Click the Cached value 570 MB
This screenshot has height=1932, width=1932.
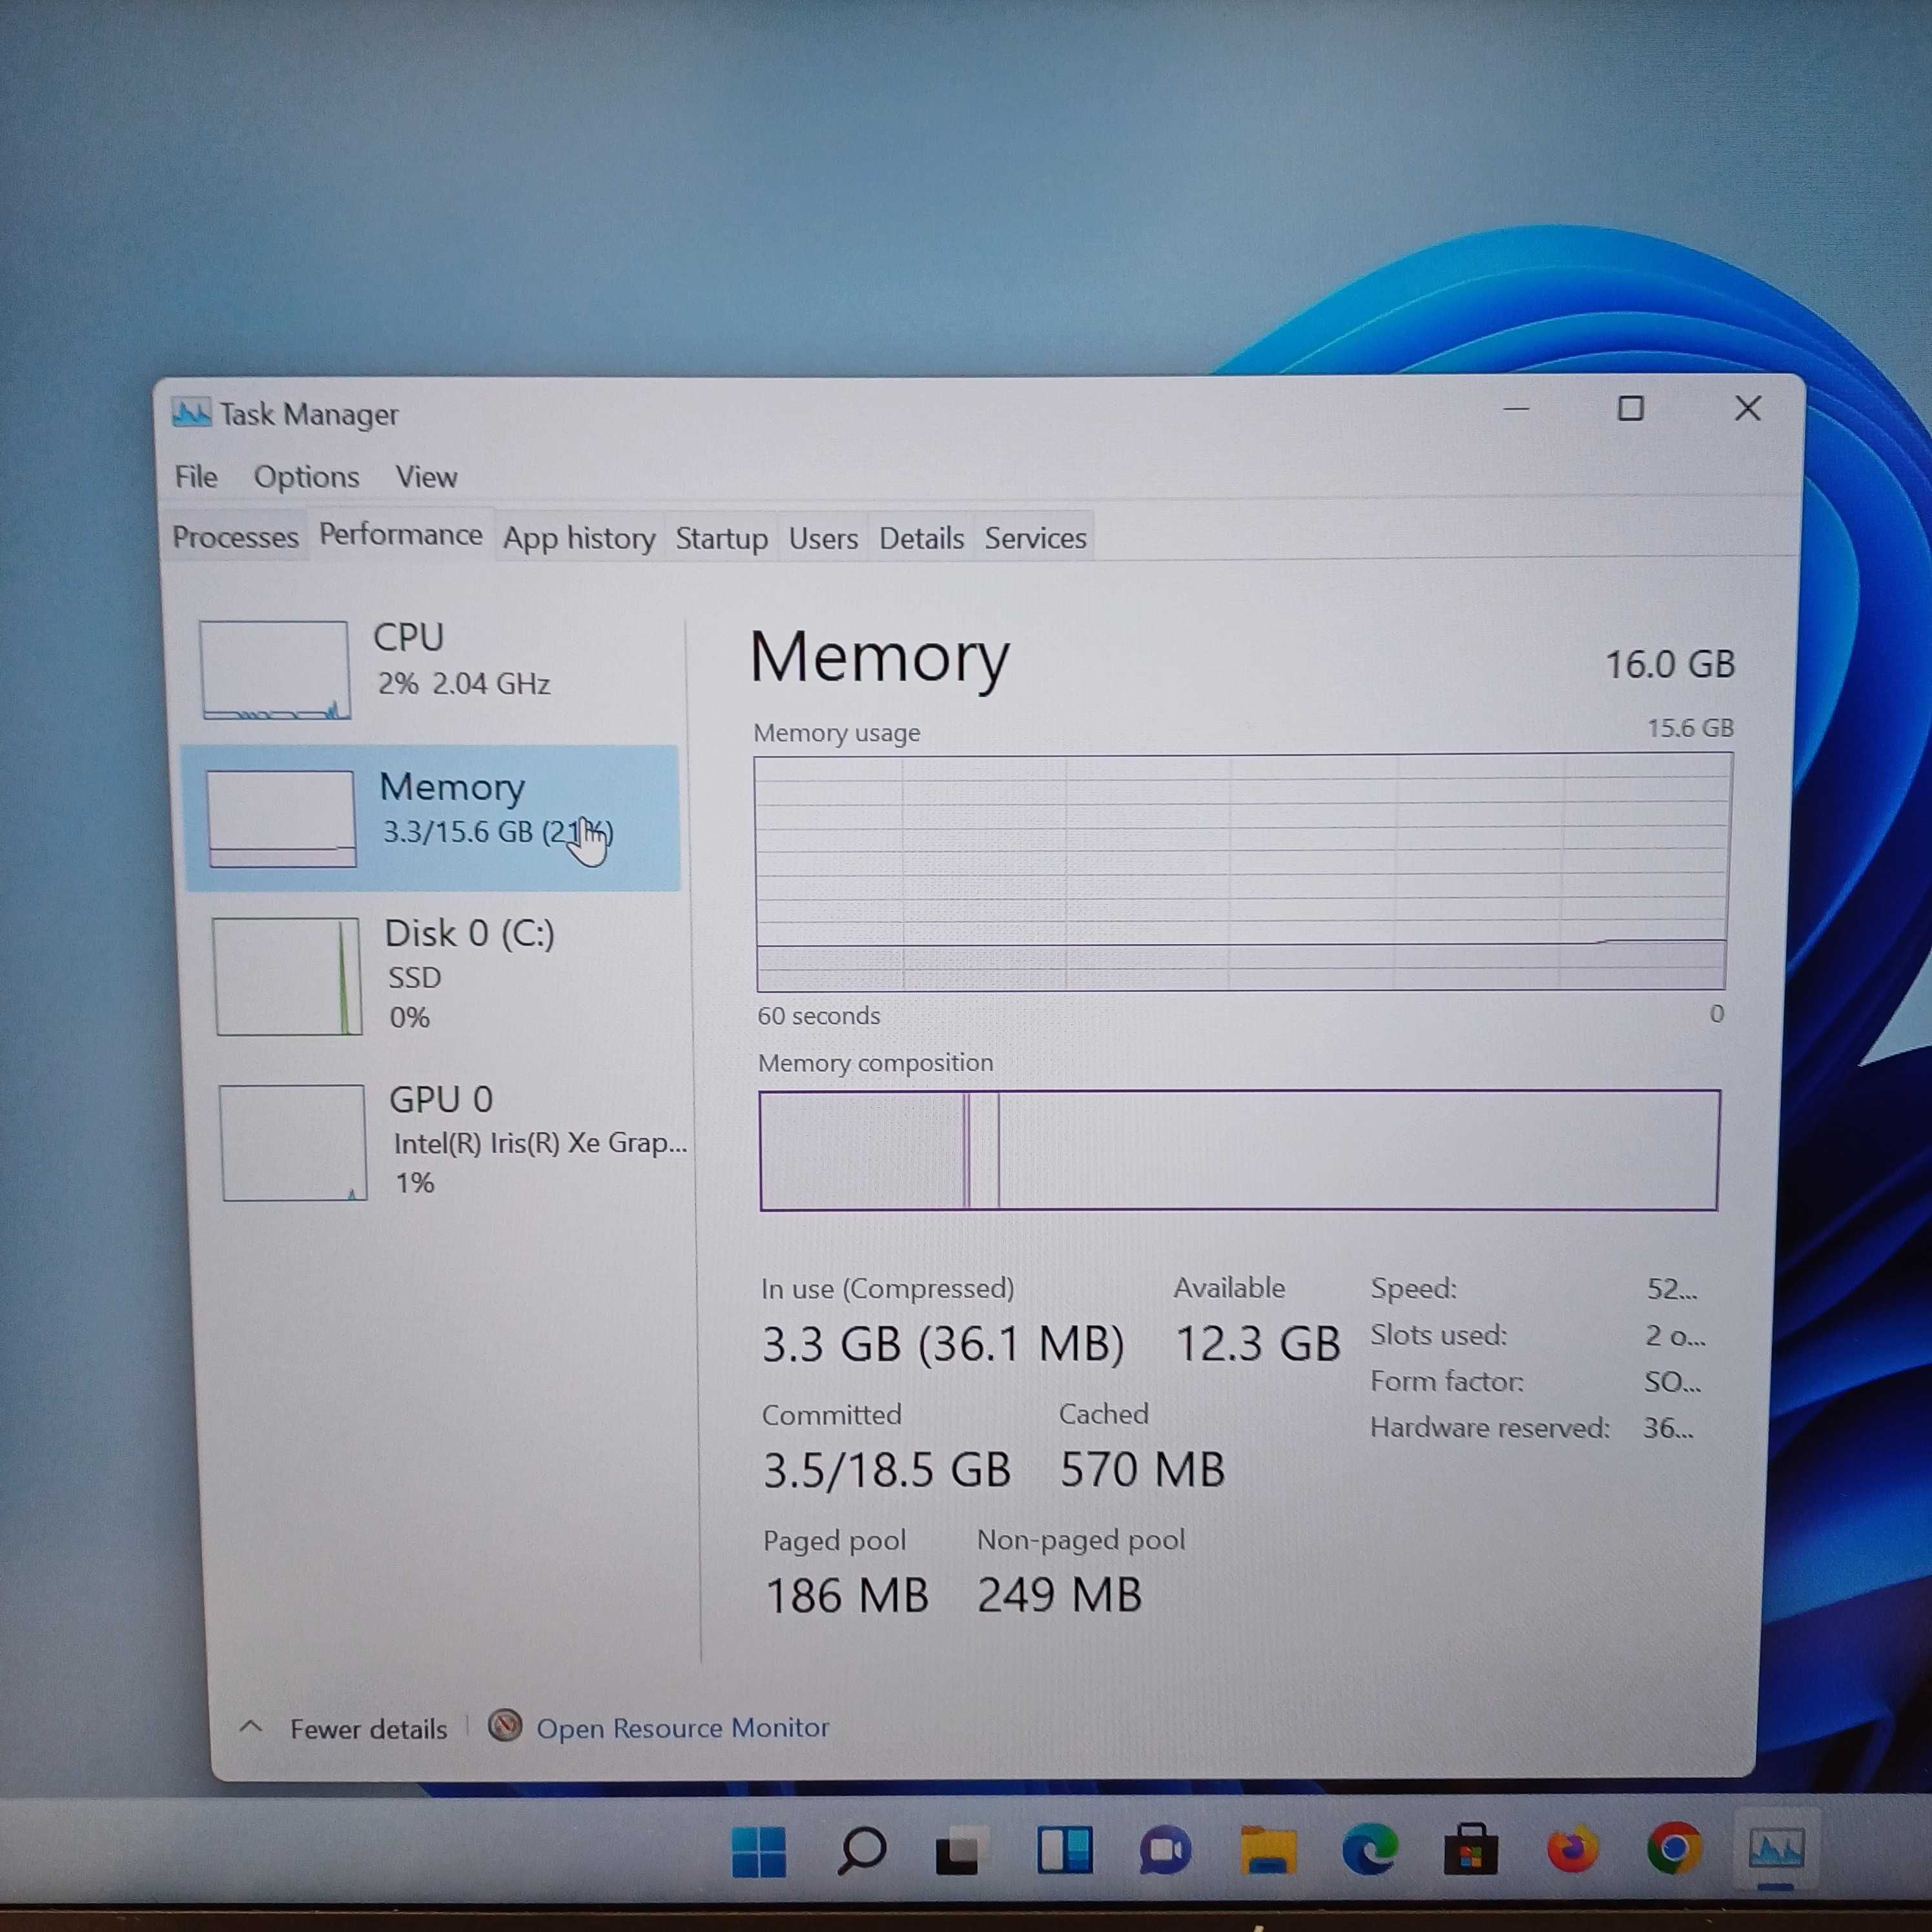[x=1142, y=1469]
